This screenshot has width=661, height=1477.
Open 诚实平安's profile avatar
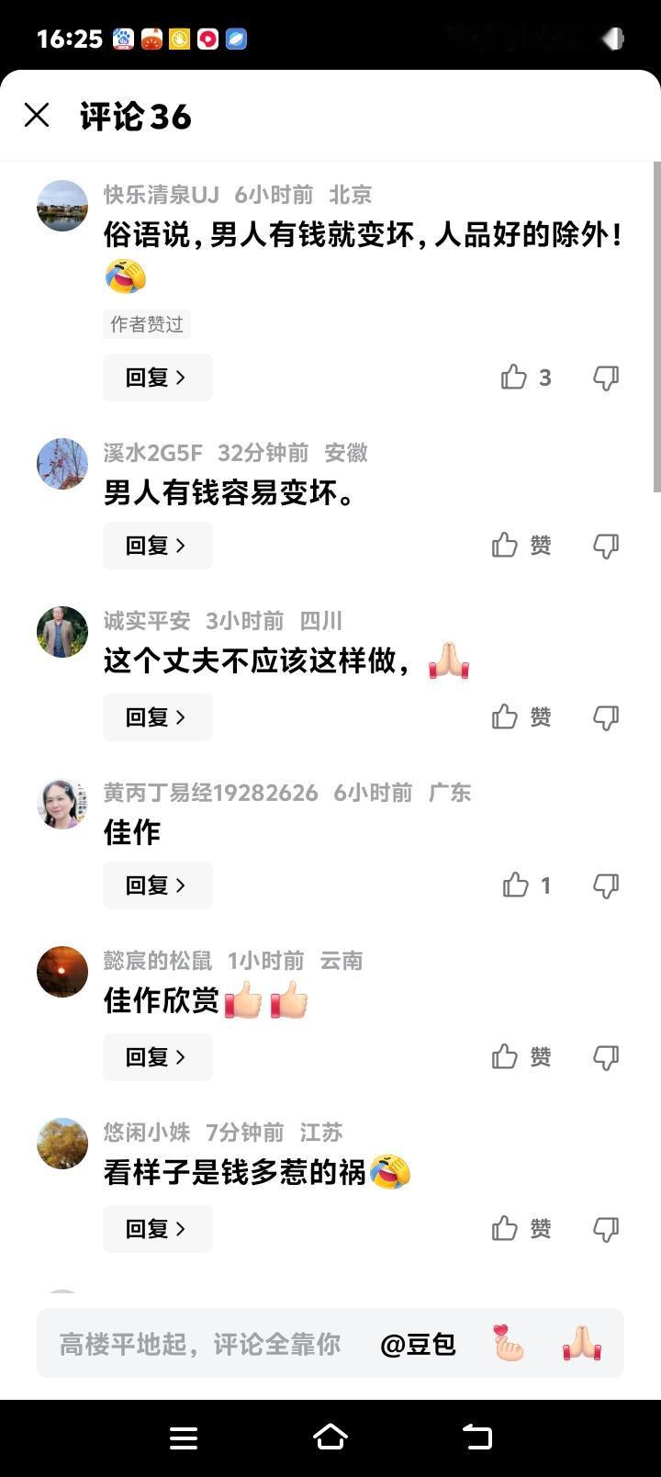click(62, 632)
